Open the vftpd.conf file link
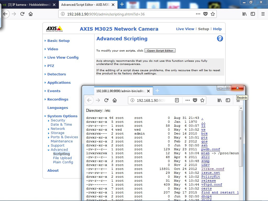The width and height of the screenshot is (268, 201). click(x=211, y=185)
